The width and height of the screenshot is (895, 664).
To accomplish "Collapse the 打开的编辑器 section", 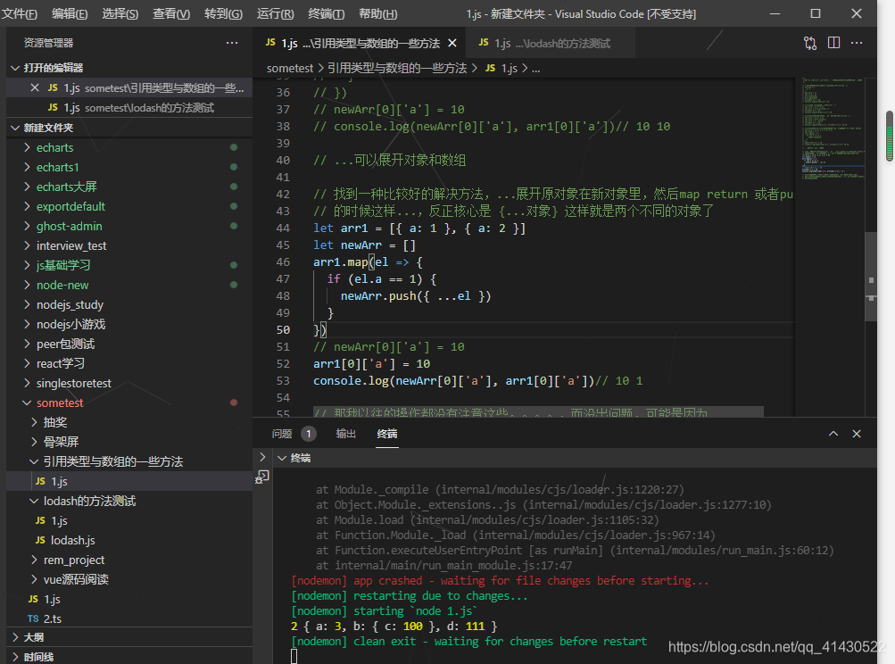I will [x=129, y=68].
